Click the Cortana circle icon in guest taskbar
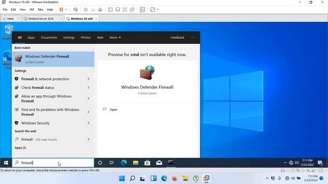Viewport: 328px width, 184px height. point(100,163)
